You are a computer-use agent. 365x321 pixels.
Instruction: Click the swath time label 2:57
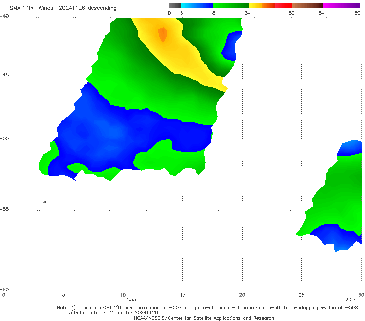[x=350, y=300]
